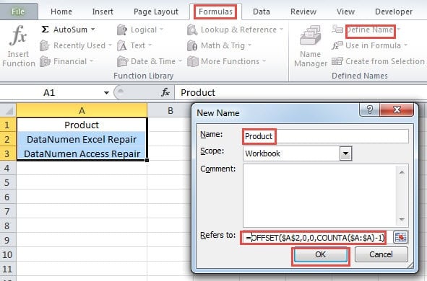Click the collapse dialog range selector icon

400,238
